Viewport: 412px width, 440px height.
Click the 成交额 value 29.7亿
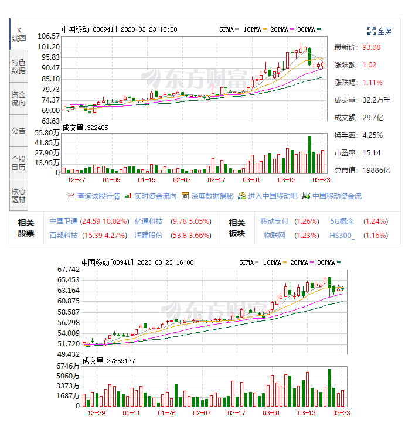pos(373,118)
